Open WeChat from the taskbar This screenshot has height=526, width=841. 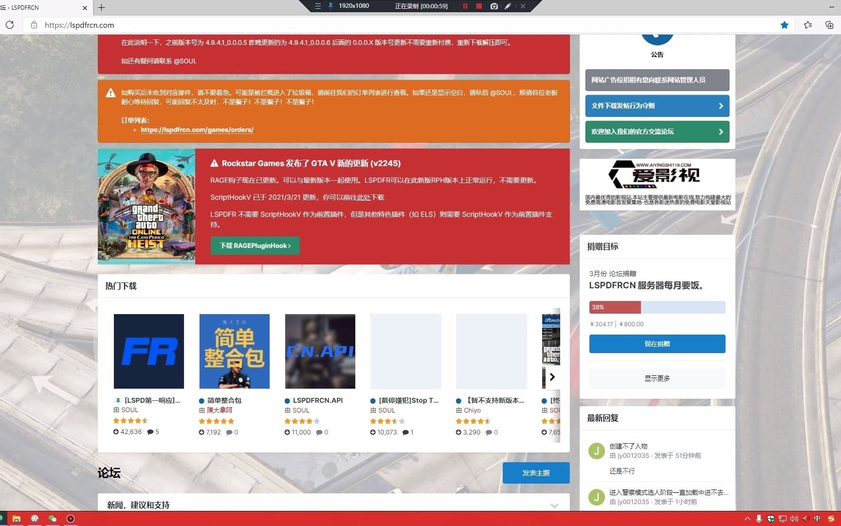(52, 519)
